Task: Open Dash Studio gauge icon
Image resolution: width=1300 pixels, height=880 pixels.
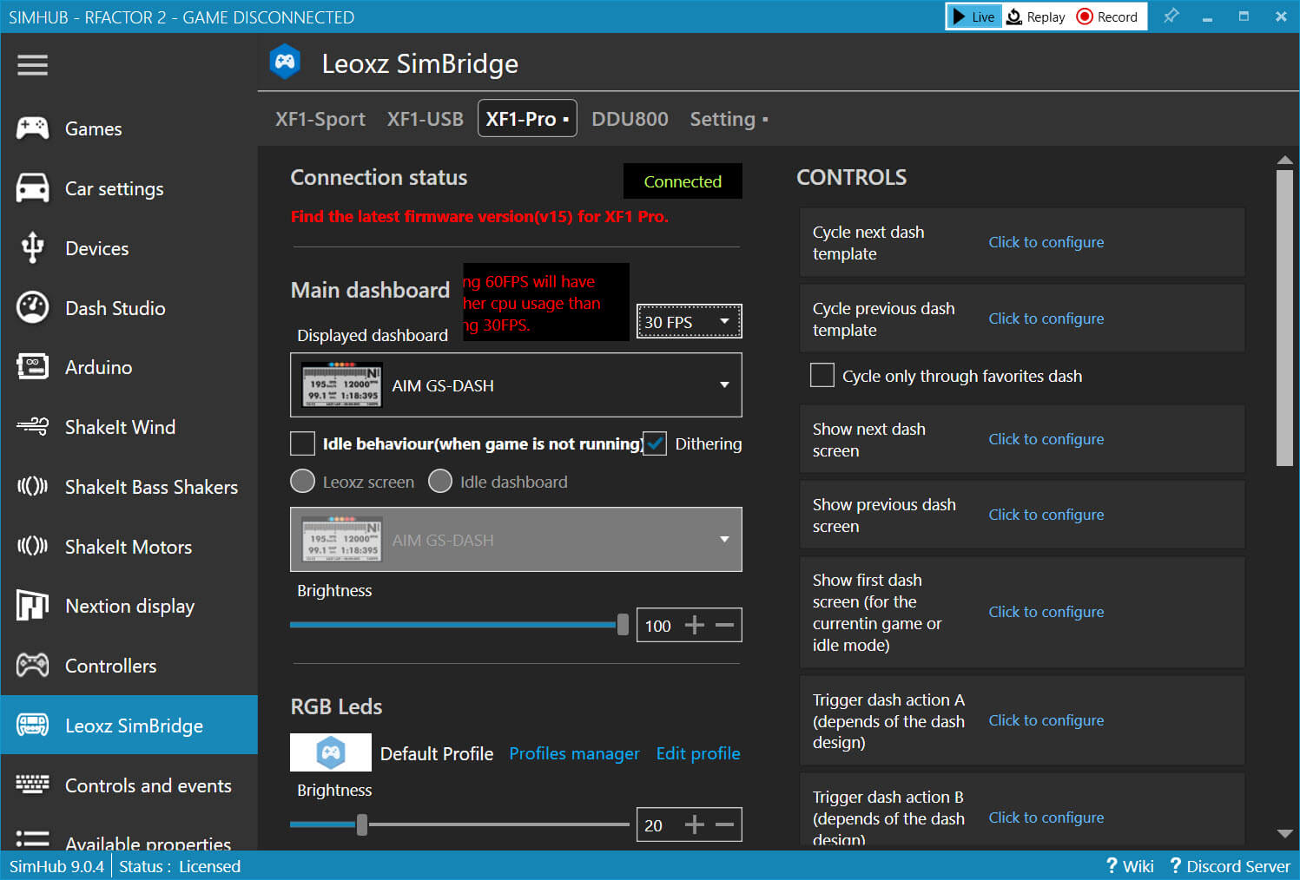Action: click(x=33, y=308)
